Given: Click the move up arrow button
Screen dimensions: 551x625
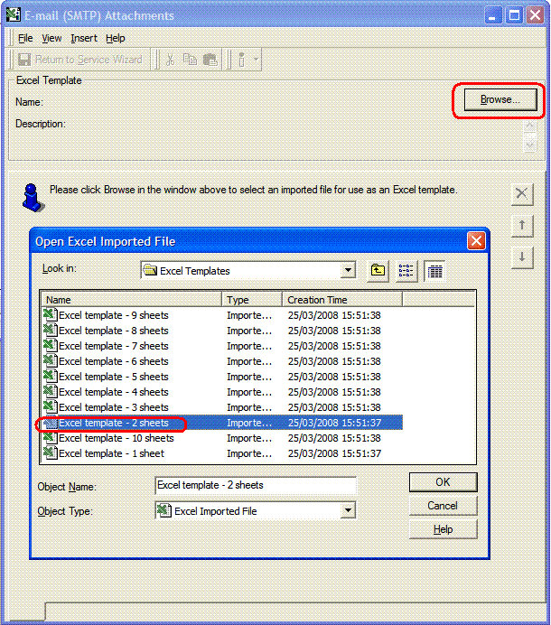Looking at the screenshot, I should pos(522,226).
